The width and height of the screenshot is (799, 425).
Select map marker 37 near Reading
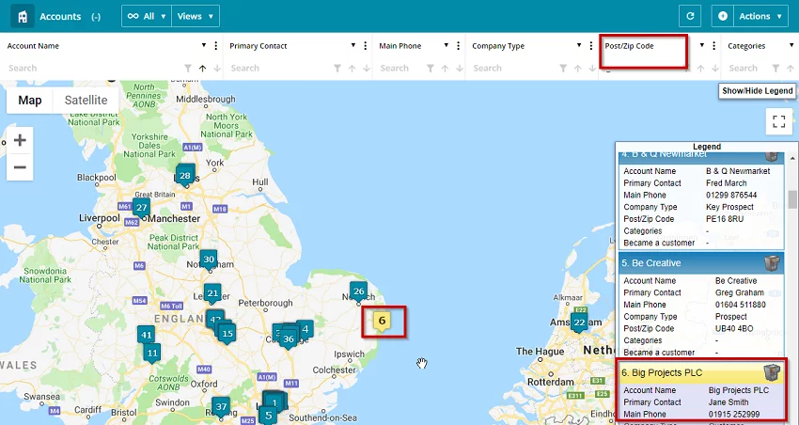[x=221, y=407]
